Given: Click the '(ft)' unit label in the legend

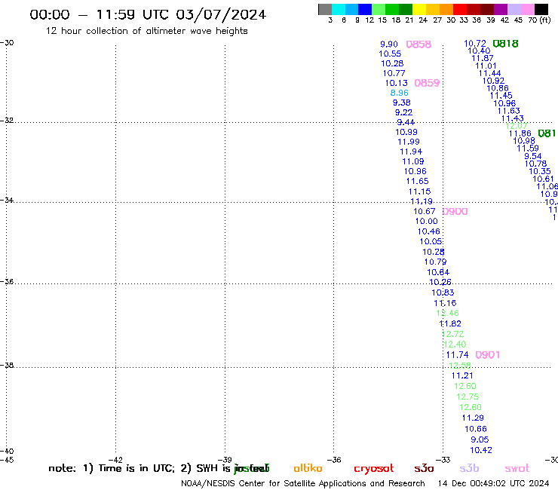Looking at the screenshot, I should tap(545, 20).
